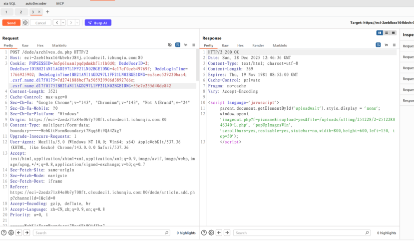Go to the previous match in Request search

tap(19, 233)
